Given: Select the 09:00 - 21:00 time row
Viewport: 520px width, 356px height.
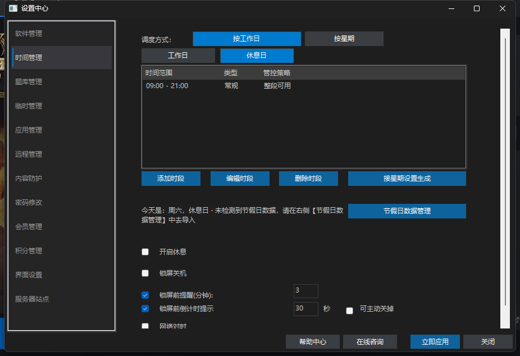Looking at the screenshot, I should [x=303, y=86].
